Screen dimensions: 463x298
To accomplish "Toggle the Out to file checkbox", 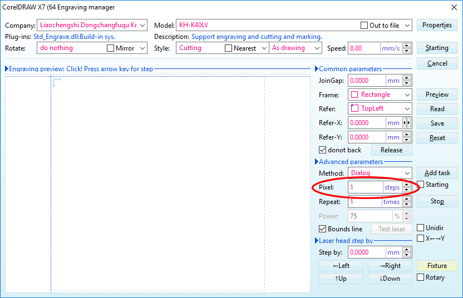I will [x=364, y=26].
